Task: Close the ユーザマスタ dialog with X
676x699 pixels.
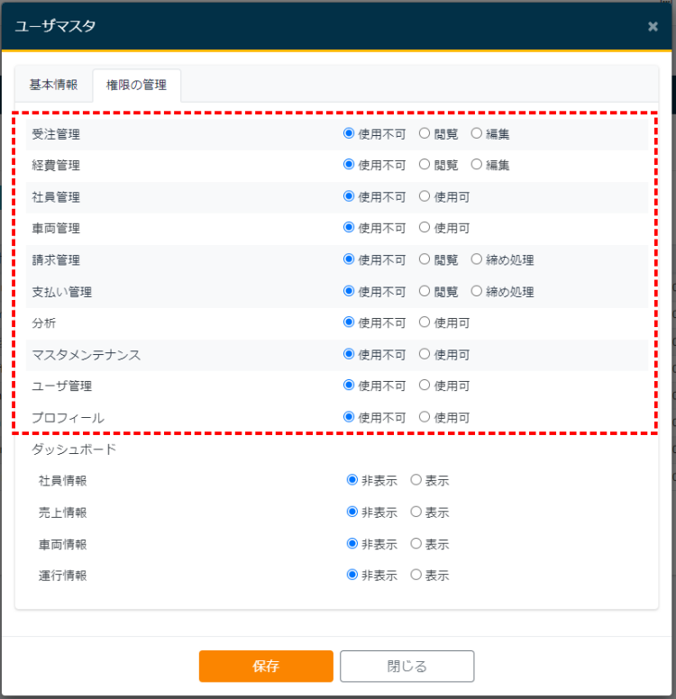Action: [x=653, y=26]
